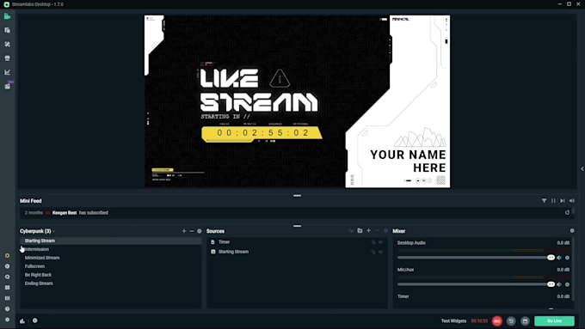Open the schedule stream calendar icon

pyautogui.click(x=525, y=321)
